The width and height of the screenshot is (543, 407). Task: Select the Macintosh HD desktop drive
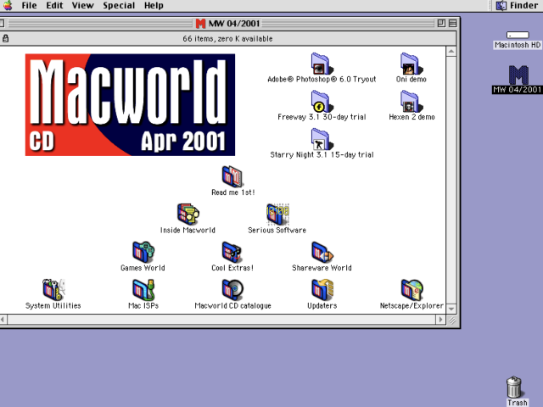[x=518, y=35]
